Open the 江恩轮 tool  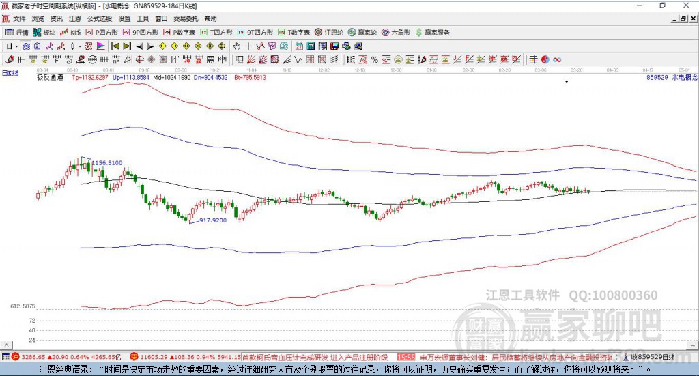tap(329, 33)
